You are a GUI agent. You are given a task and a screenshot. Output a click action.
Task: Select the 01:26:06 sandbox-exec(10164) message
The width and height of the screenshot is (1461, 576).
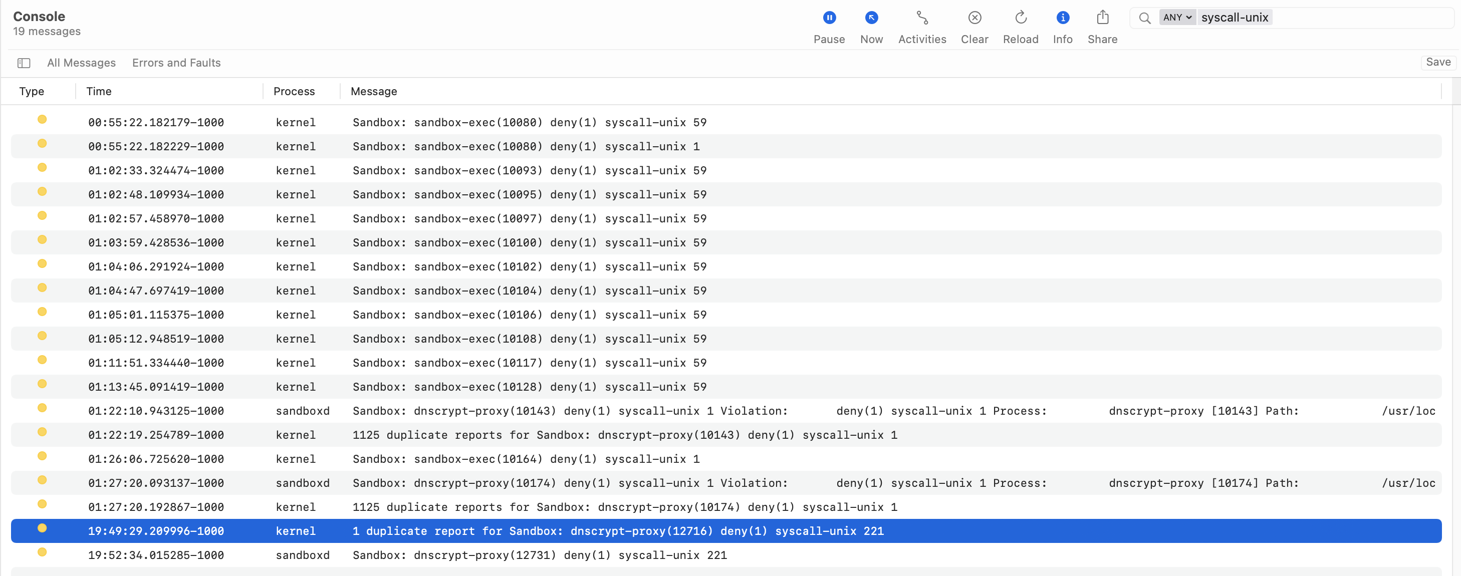pyautogui.click(x=526, y=459)
